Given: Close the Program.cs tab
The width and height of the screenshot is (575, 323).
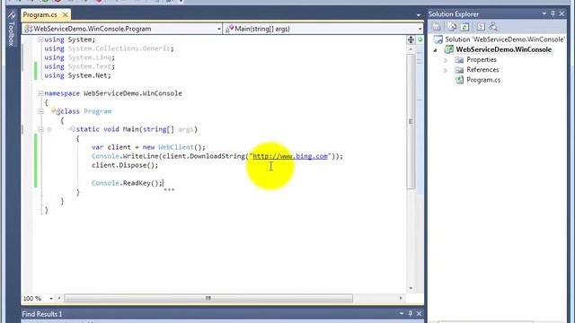Looking at the screenshot, I should click(65, 15).
